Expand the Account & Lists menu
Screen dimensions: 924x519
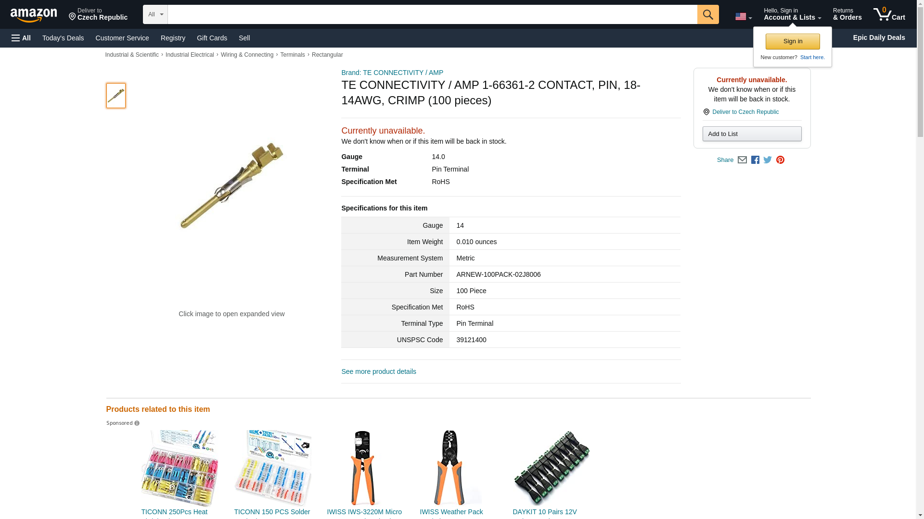pyautogui.click(x=792, y=14)
